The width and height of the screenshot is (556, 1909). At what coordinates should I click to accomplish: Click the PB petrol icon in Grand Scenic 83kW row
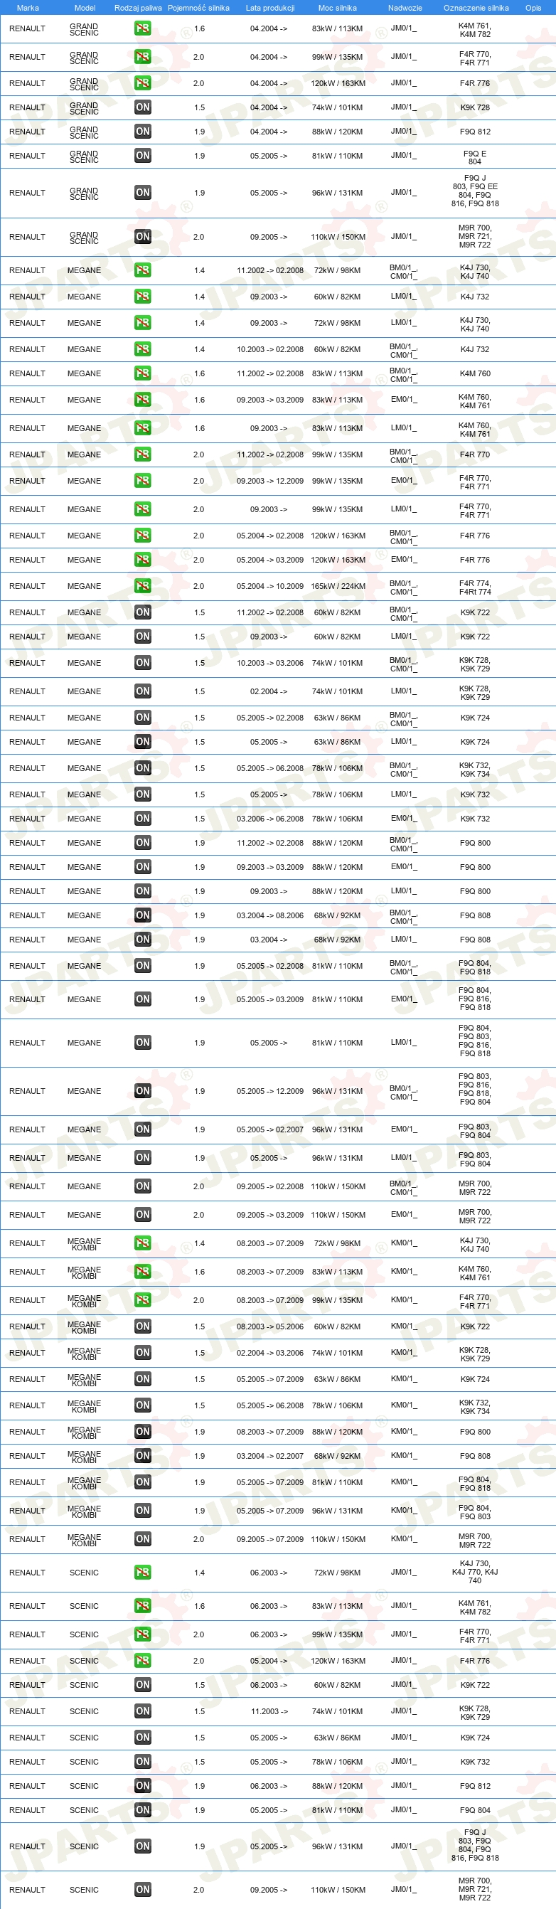pyautogui.click(x=143, y=28)
